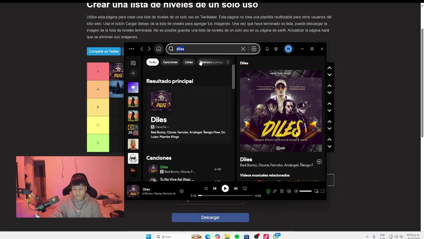Adjust the Spotify volume slider
Image resolution: width=424 pixels, height=239 pixels.
(x=305, y=191)
